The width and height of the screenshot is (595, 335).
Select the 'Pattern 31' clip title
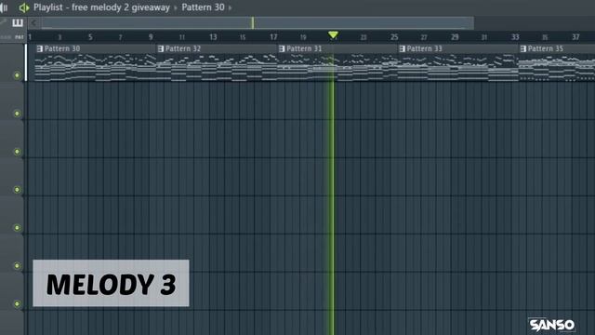pos(304,48)
